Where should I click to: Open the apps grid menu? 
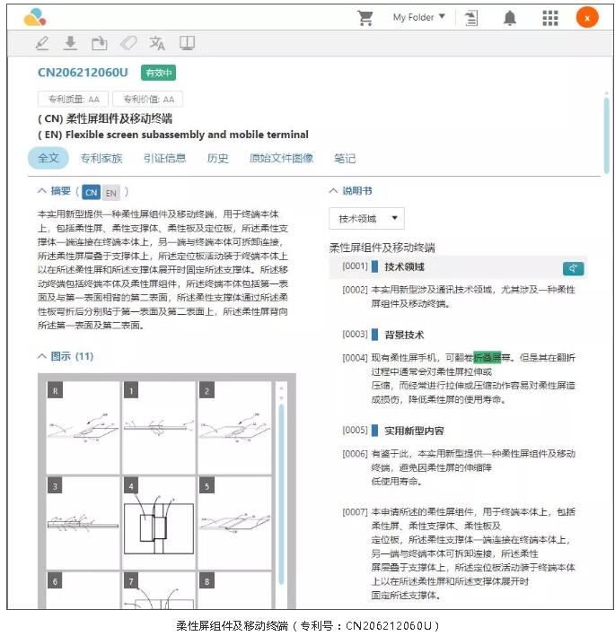click(550, 18)
